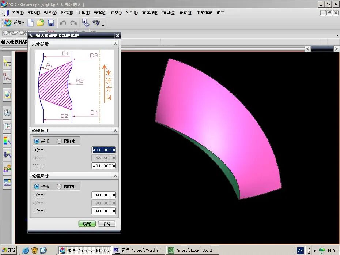The height and width of the screenshot is (255, 340).
Task: Open the Roles people sidebar icon
Action: (7, 168)
